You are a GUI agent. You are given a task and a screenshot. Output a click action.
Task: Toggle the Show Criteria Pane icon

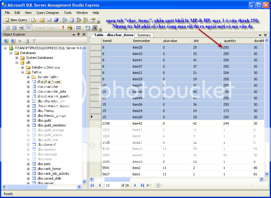point(14,28)
